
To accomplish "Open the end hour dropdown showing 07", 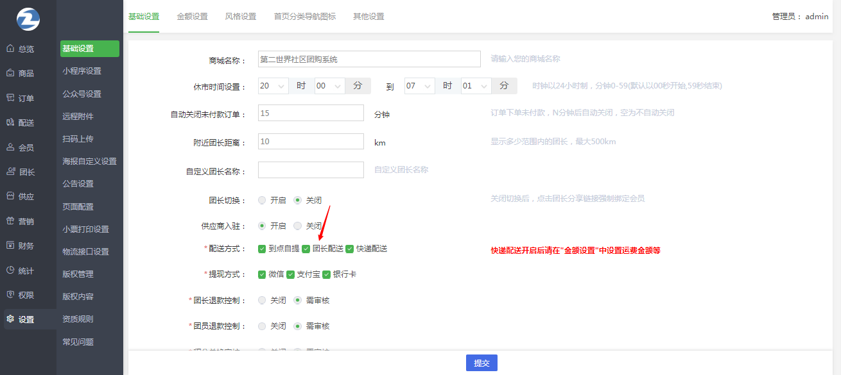I will coord(419,86).
